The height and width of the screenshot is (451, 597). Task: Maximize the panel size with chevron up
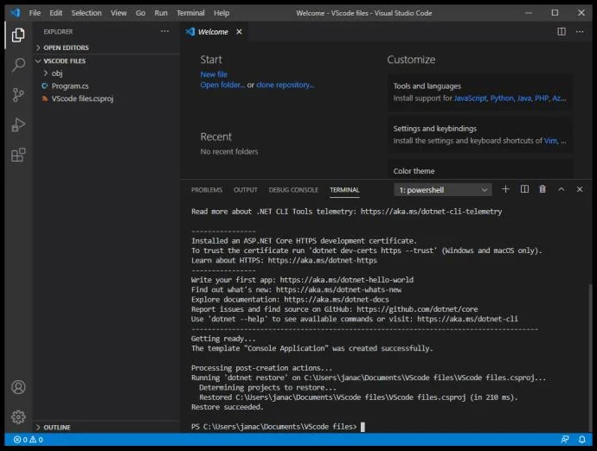coord(562,189)
